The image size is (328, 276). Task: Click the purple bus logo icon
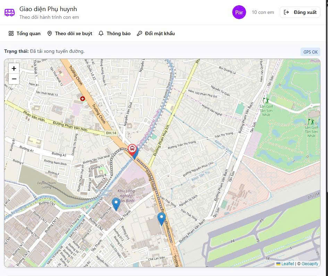pos(10,13)
